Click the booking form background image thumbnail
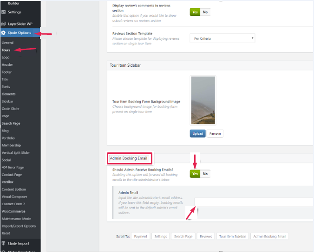 click(203, 100)
